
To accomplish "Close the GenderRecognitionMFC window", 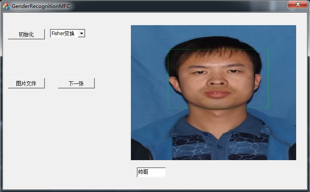I will click(x=297, y=4).
